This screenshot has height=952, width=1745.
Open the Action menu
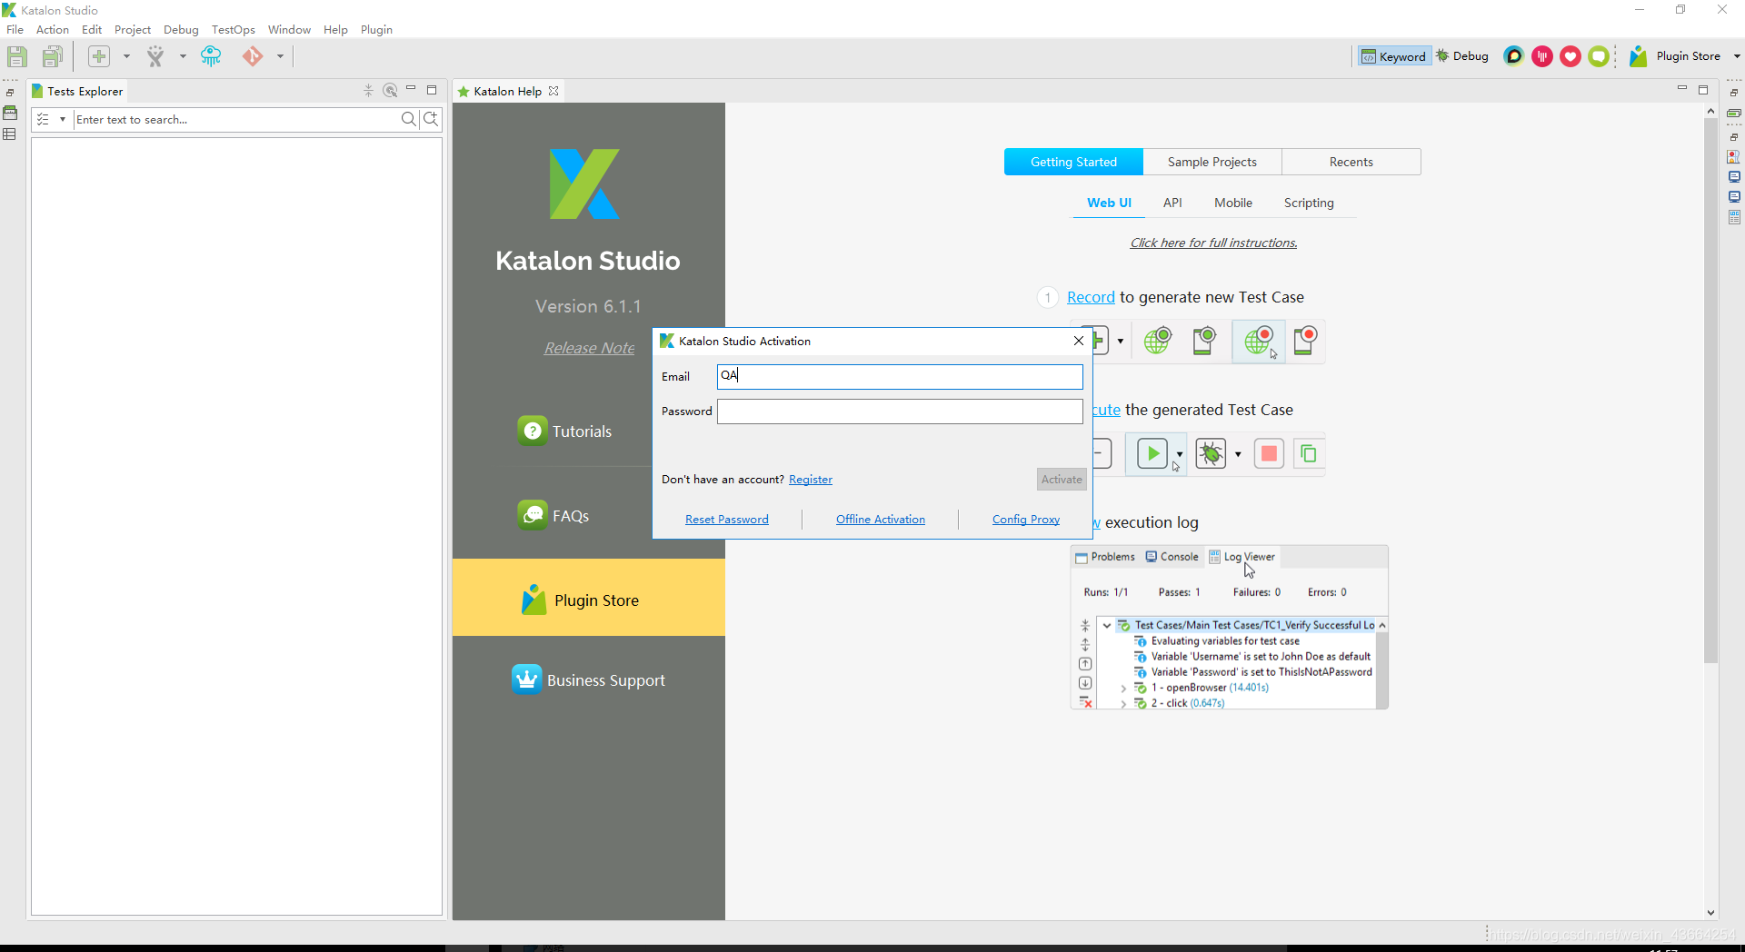click(x=53, y=29)
